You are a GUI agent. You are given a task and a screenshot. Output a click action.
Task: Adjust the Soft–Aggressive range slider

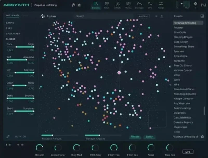coord(21,60)
